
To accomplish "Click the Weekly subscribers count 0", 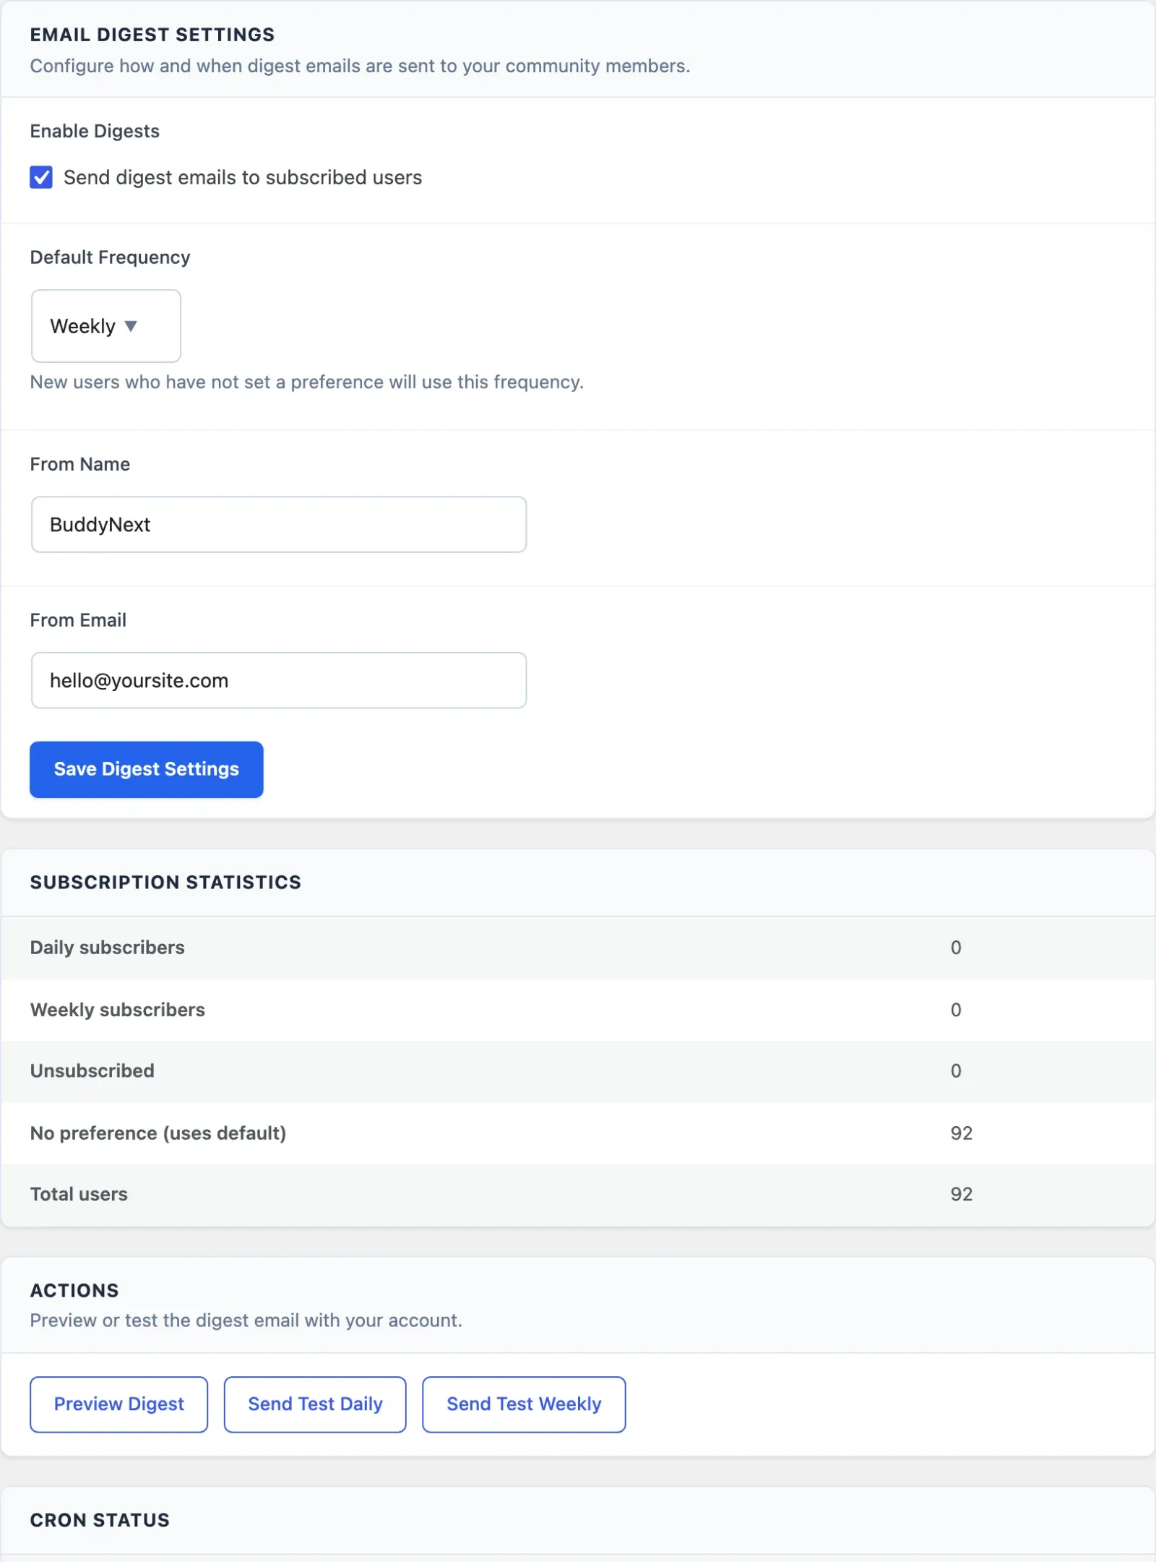I will pyautogui.click(x=956, y=1010).
